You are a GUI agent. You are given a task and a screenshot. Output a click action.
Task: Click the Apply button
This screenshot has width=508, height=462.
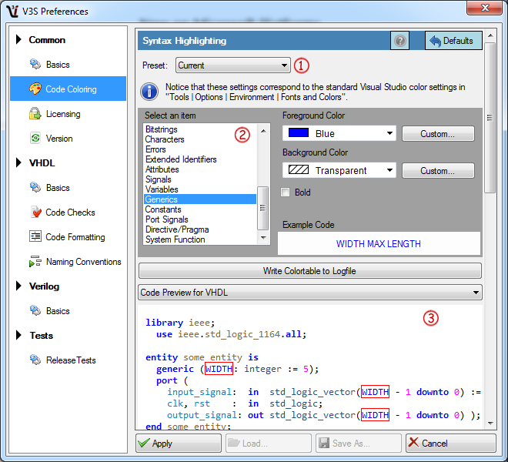pos(179,443)
